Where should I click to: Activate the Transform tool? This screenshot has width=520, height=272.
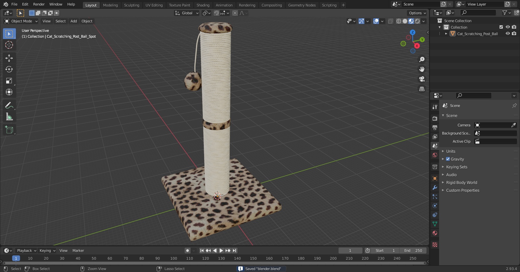(9, 92)
